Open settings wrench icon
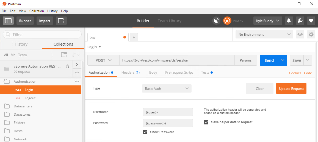 pyautogui.click(x=300, y=21)
